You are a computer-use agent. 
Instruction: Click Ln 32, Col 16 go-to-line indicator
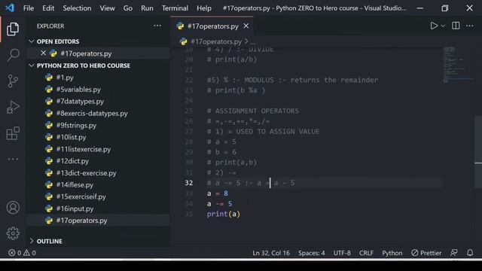(271, 253)
